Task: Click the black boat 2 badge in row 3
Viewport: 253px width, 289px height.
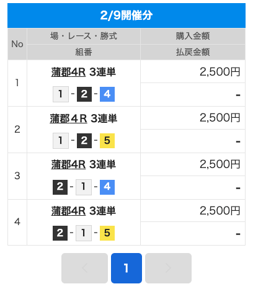Action: [60, 187]
